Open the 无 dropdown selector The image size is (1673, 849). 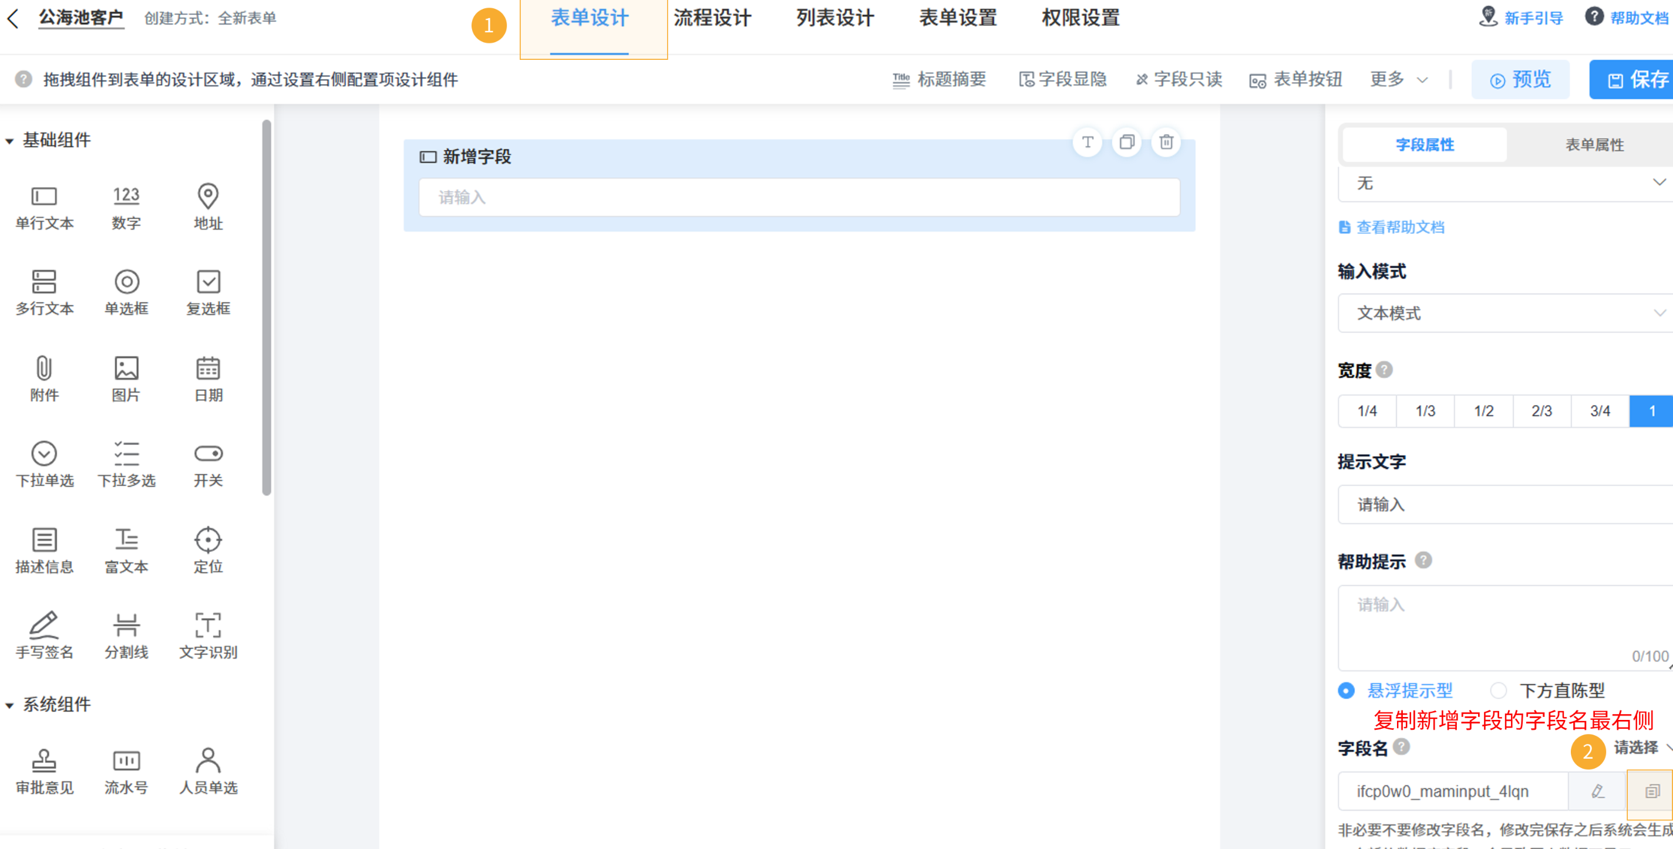point(1506,184)
